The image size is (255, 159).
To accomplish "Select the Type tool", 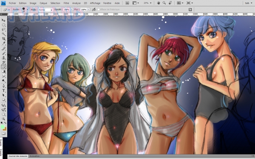I will pos(3,91).
